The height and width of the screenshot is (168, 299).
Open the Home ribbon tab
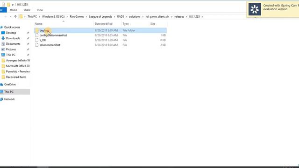[14, 10]
